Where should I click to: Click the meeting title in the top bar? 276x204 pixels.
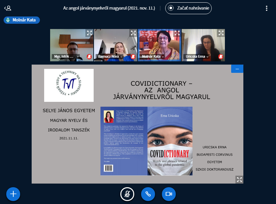(109, 8)
